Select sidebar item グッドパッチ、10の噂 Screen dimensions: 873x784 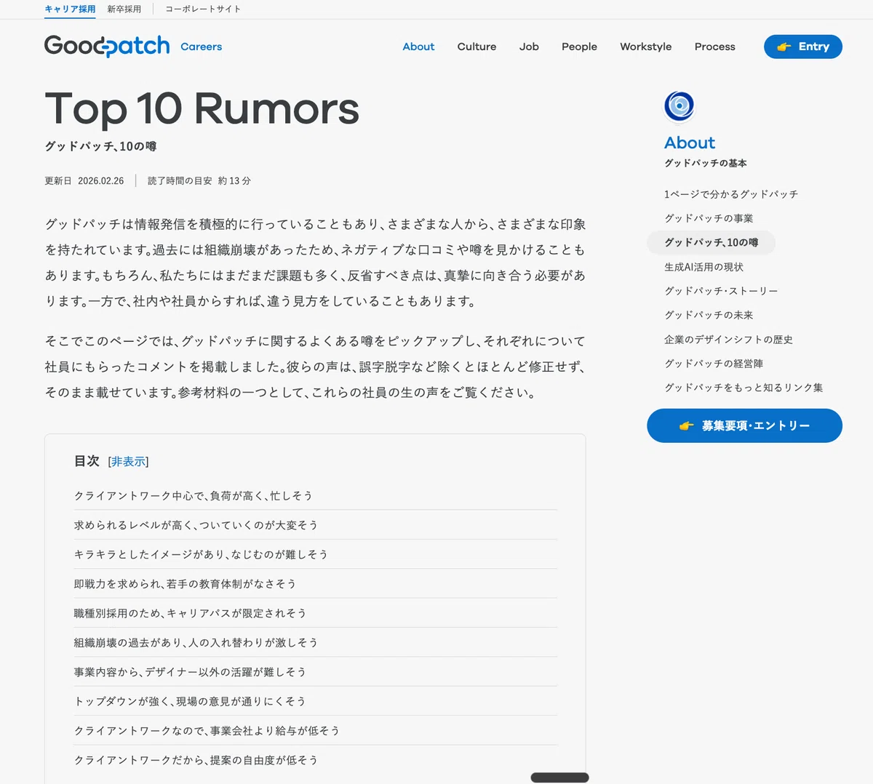tap(711, 242)
